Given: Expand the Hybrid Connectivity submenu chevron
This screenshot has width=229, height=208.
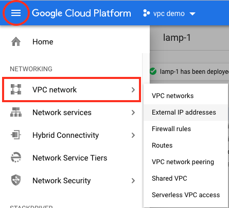Looking at the screenshot, I should tap(133, 135).
